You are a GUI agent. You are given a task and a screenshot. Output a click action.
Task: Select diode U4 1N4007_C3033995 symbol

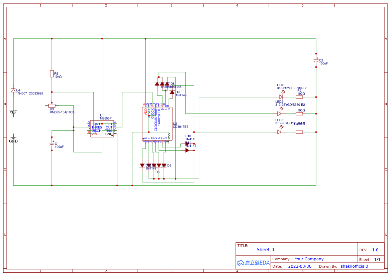13,90
